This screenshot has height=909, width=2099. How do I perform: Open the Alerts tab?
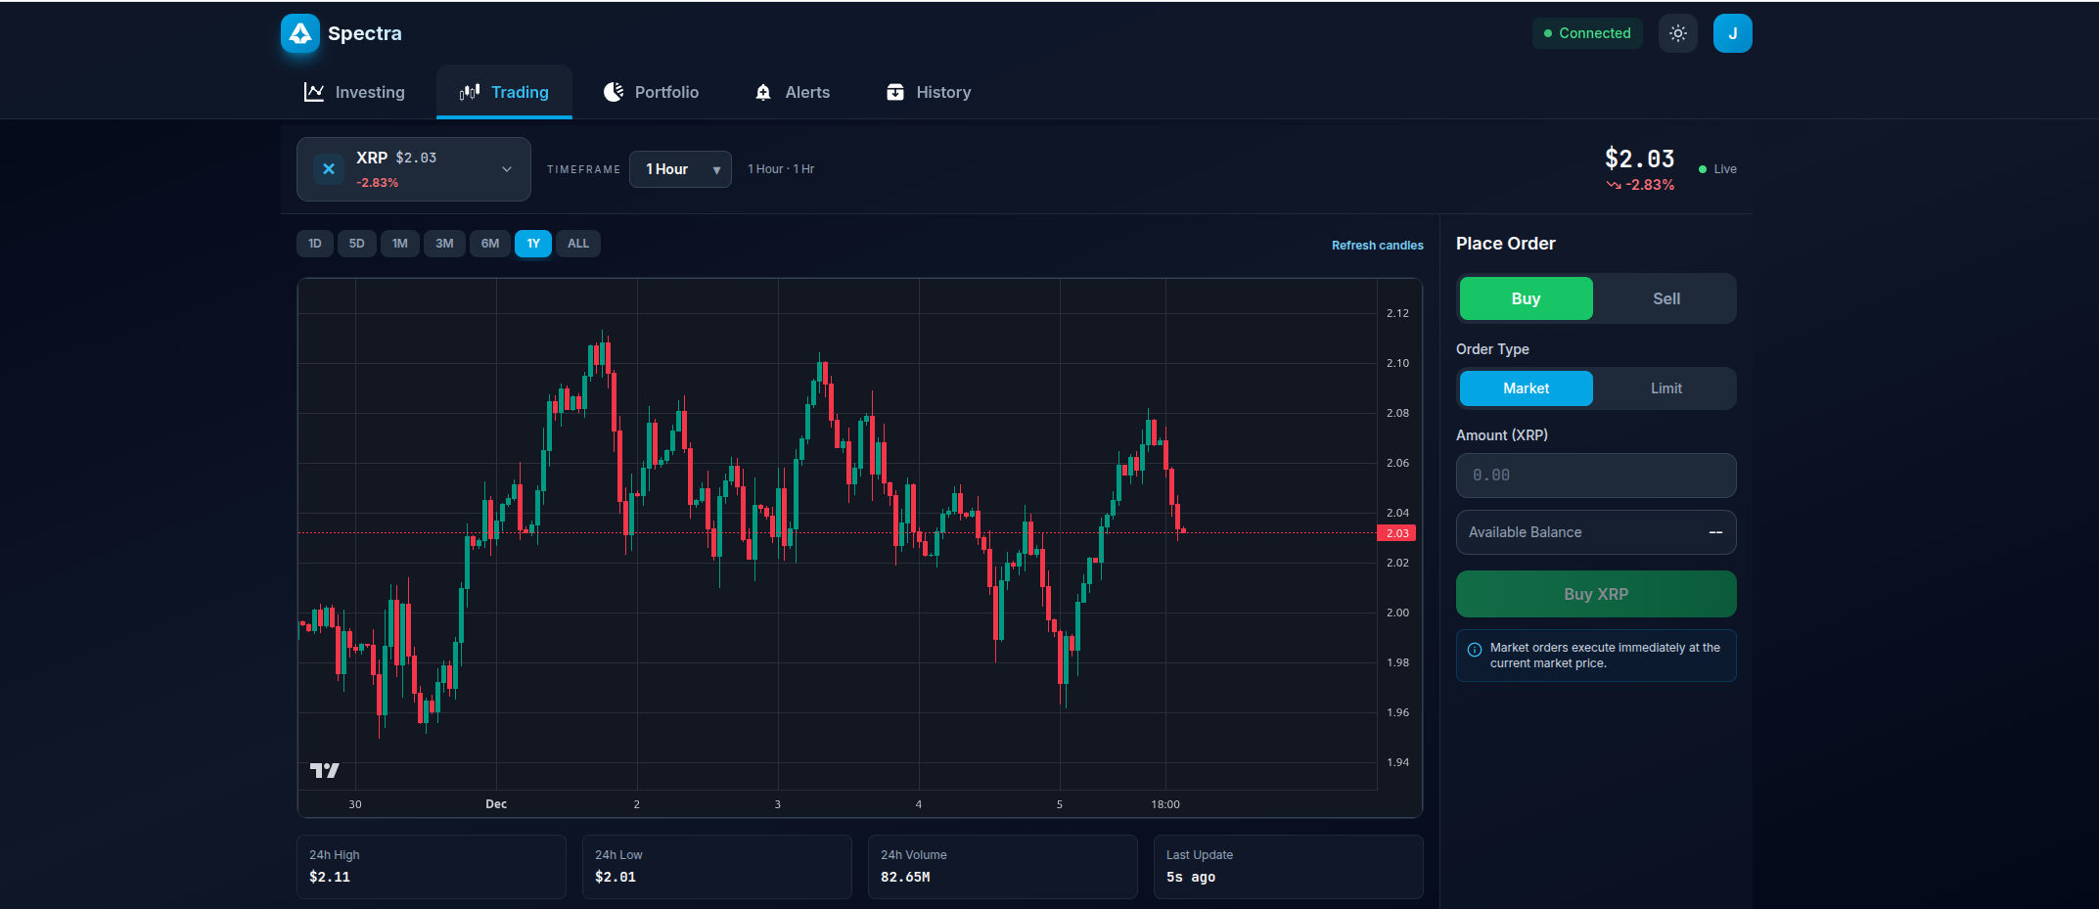(794, 92)
